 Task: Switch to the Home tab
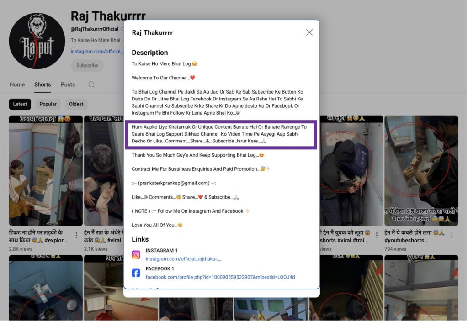17,84
